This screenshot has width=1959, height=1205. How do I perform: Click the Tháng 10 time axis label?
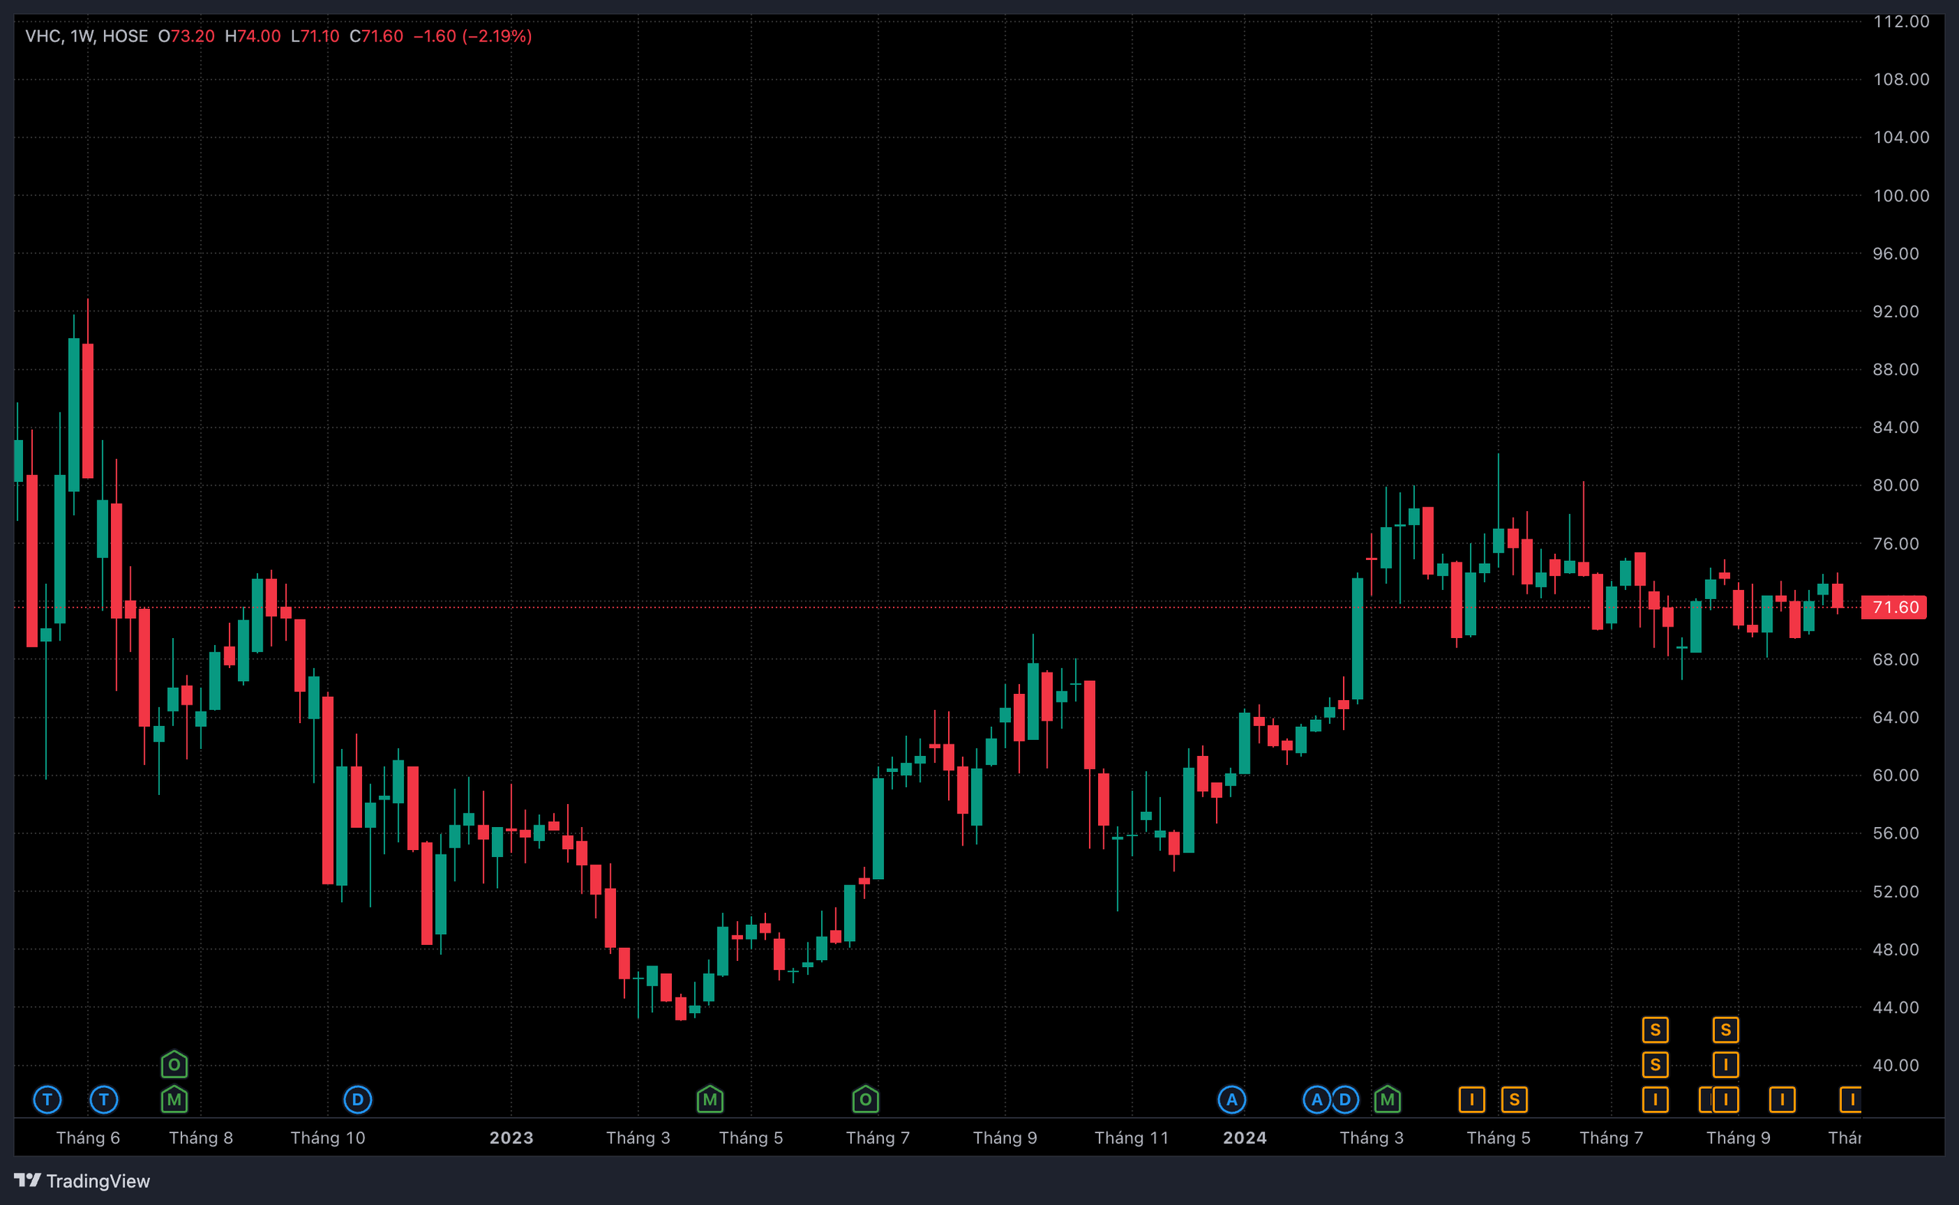tap(328, 1137)
